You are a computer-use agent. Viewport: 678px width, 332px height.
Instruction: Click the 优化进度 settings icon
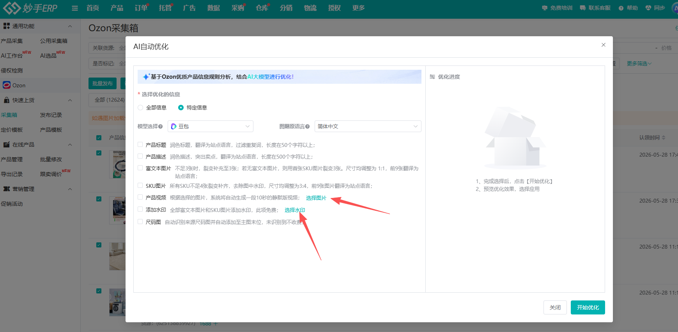click(432, 77)
